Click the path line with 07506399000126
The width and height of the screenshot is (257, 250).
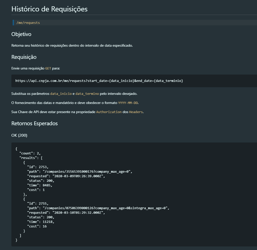[x=98, y=208]
